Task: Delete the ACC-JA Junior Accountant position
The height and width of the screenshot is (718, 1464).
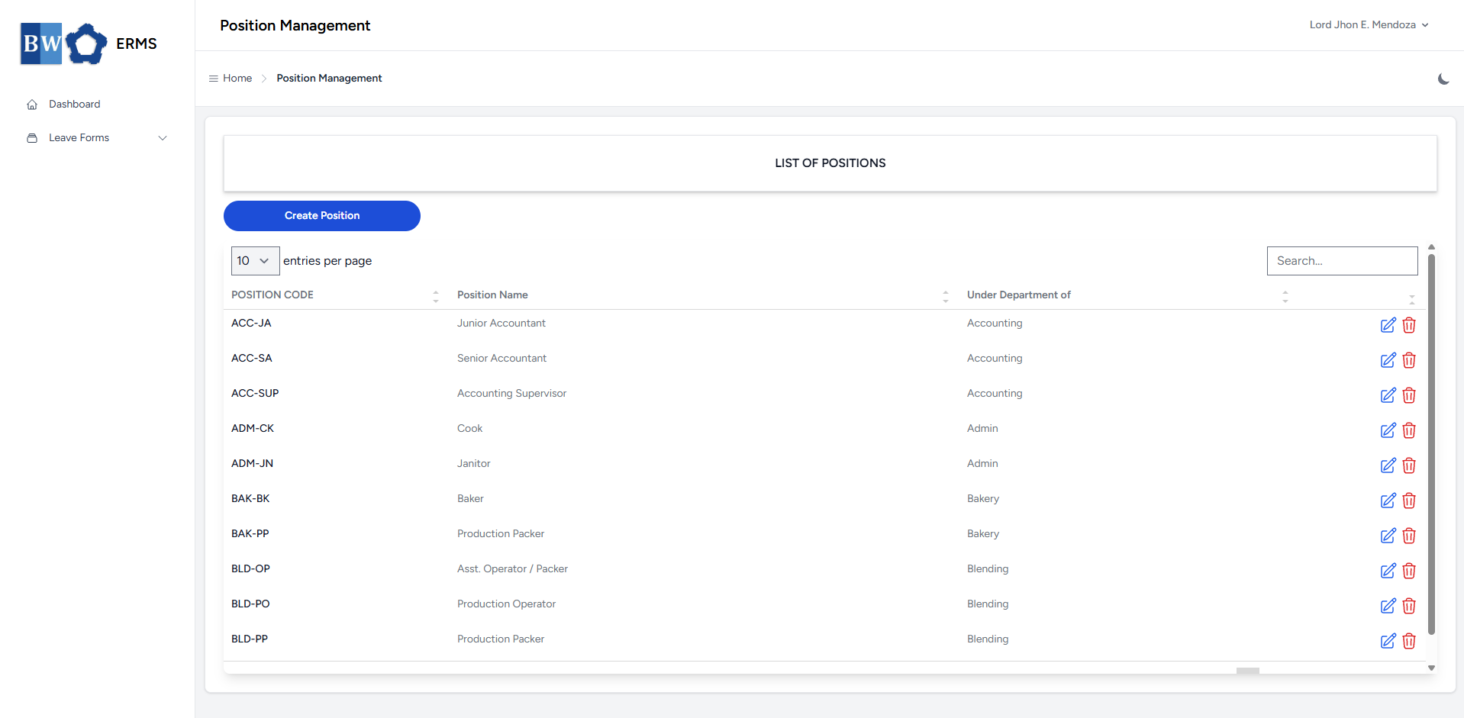Action: tap(1409, 325)
